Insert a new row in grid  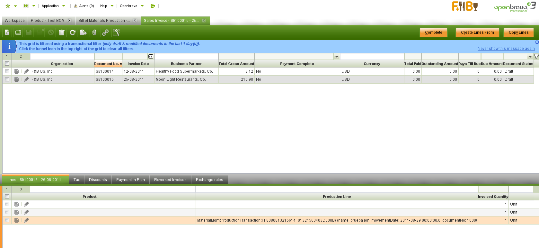click(18, 32)
